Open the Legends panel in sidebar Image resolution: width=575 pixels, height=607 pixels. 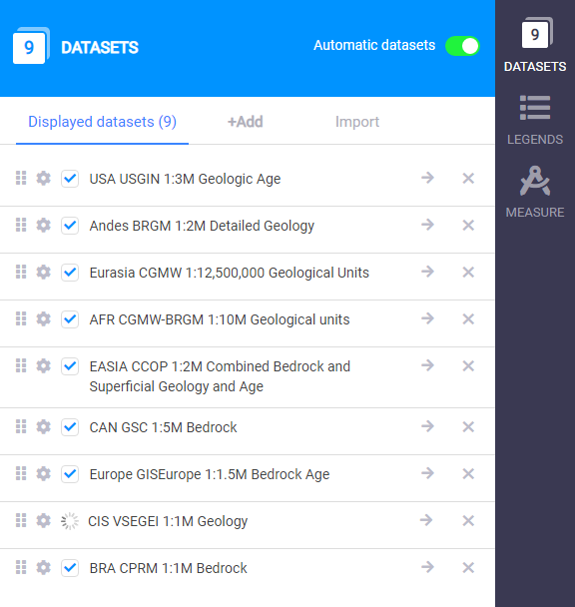tap(535, 120)
